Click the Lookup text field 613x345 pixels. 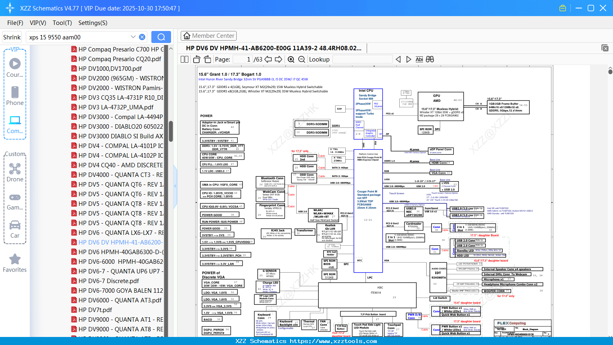coord(363,60)
